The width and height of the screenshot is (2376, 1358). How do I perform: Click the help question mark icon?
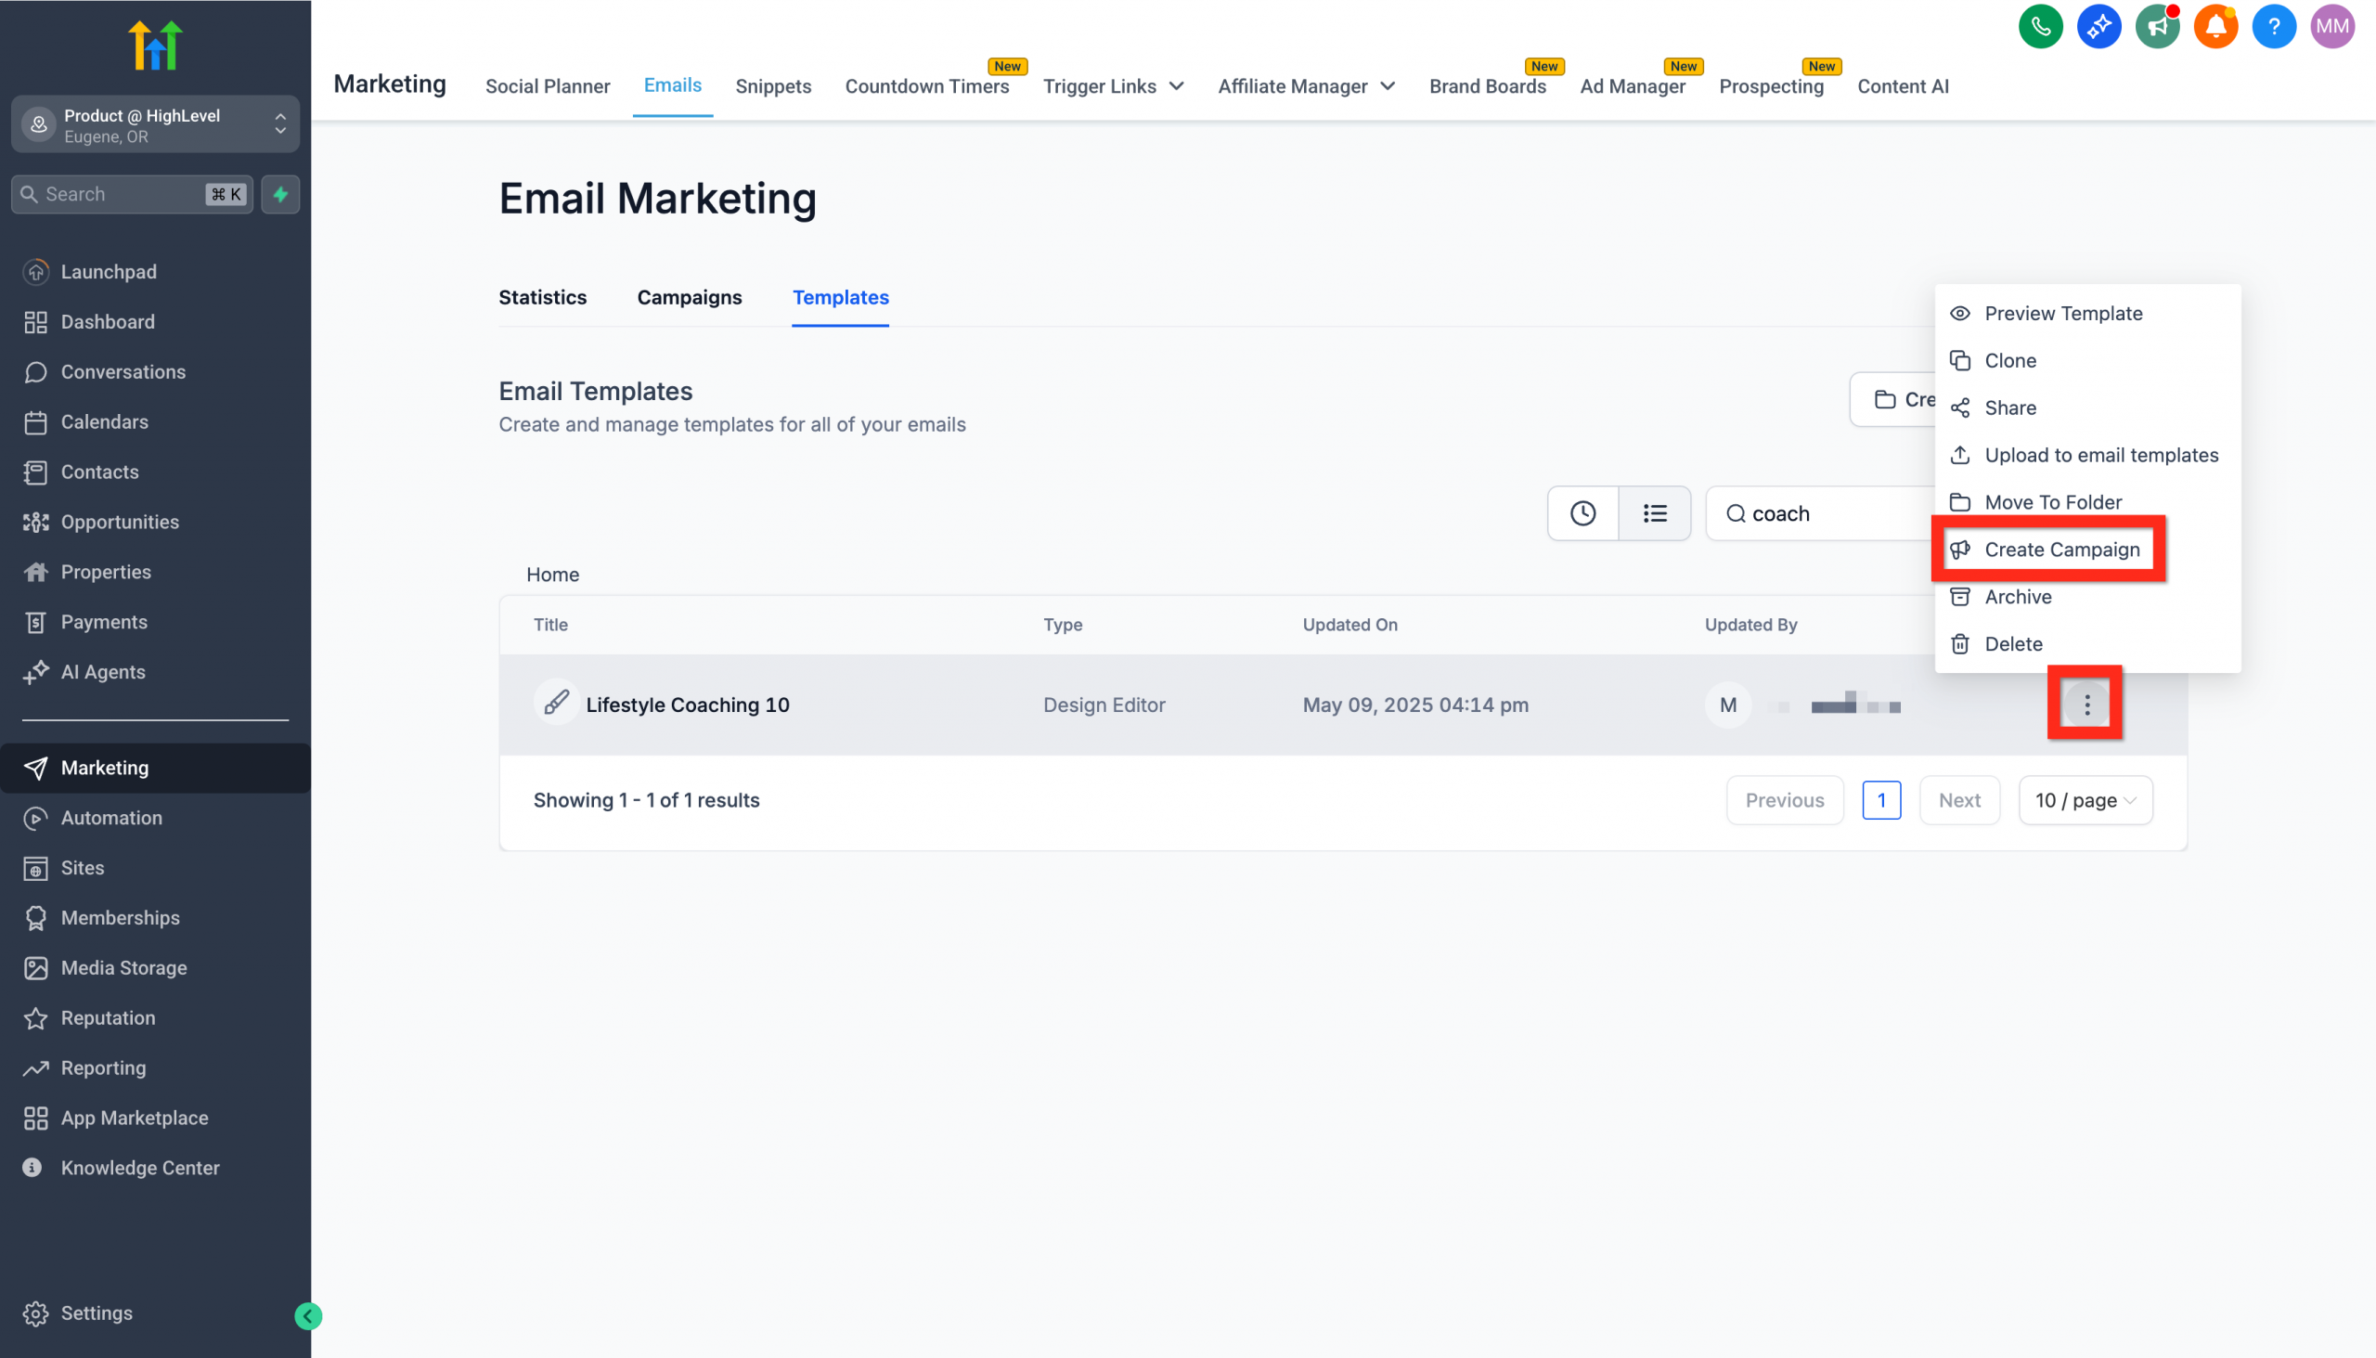point(2273,26)
